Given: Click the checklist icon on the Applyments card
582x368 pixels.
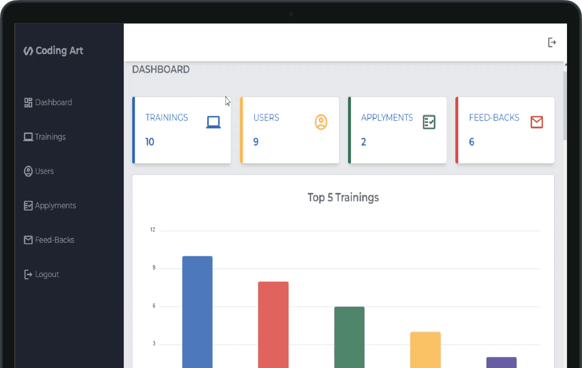Looking at the screenshot, I should (429, 122).
